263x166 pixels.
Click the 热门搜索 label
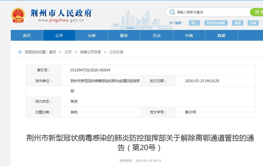click(x=176, y=23)
